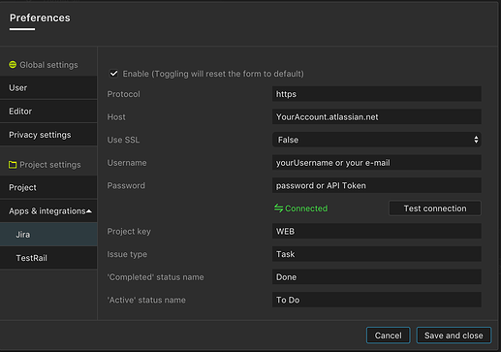
Task: Click the Password input field
Action: (x=377, y=185)
